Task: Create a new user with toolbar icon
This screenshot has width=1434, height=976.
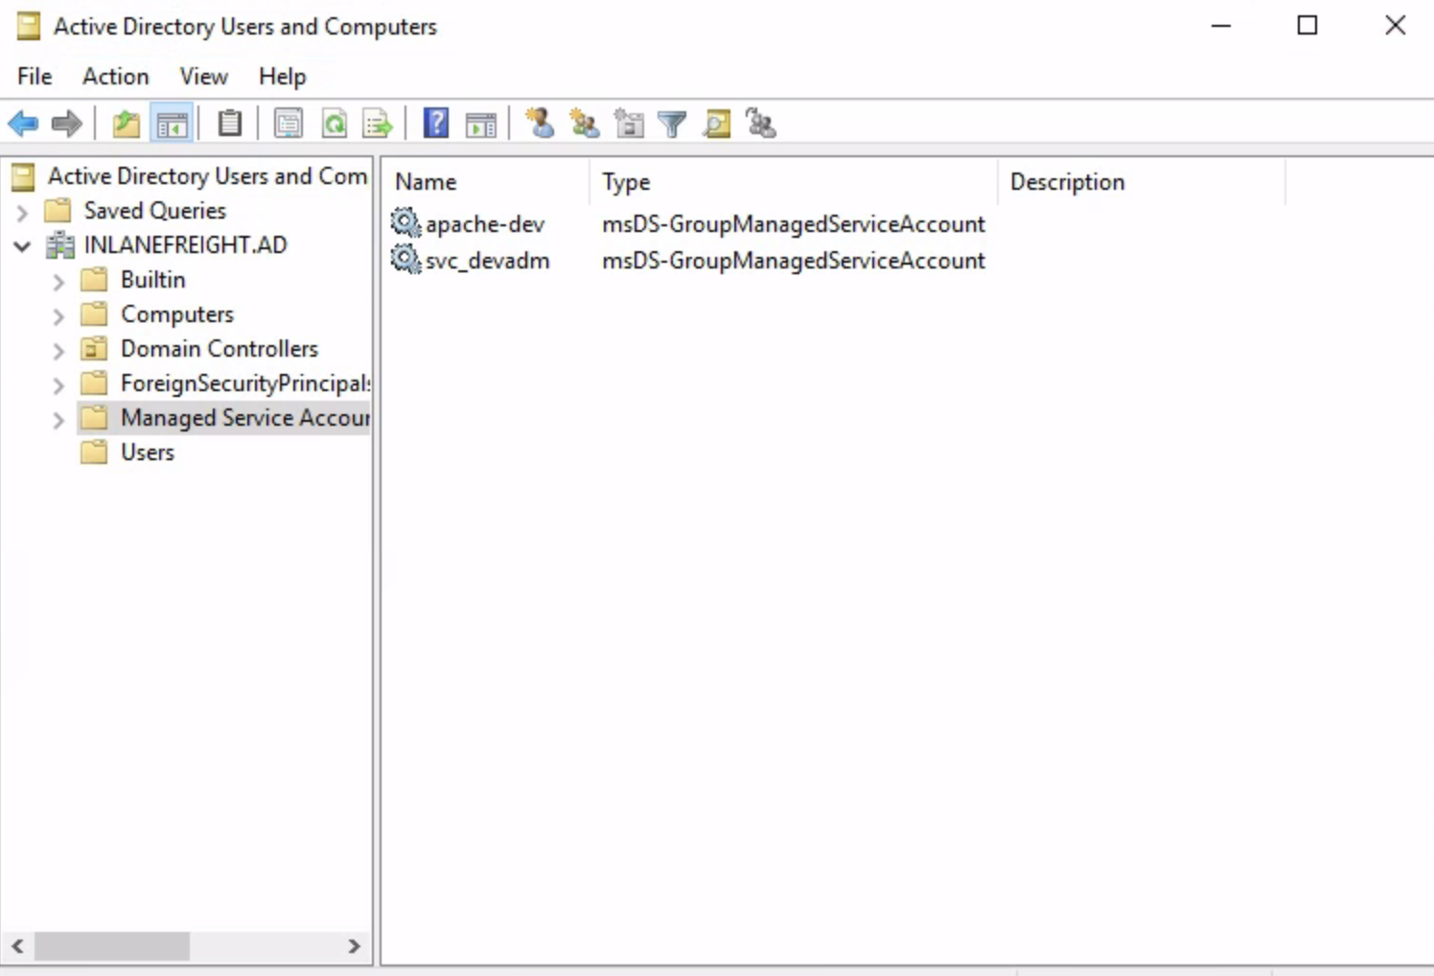Action: pyautogui.click(x=540, y=124)
